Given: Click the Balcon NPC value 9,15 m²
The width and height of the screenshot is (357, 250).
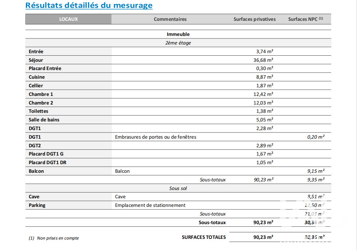Looking at the screenshot, I should point(316,171).
